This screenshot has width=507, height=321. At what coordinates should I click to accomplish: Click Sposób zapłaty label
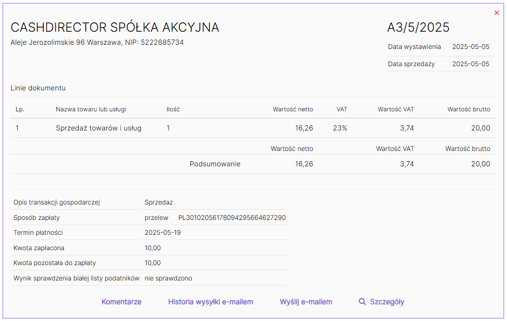(x=36, y=218)
